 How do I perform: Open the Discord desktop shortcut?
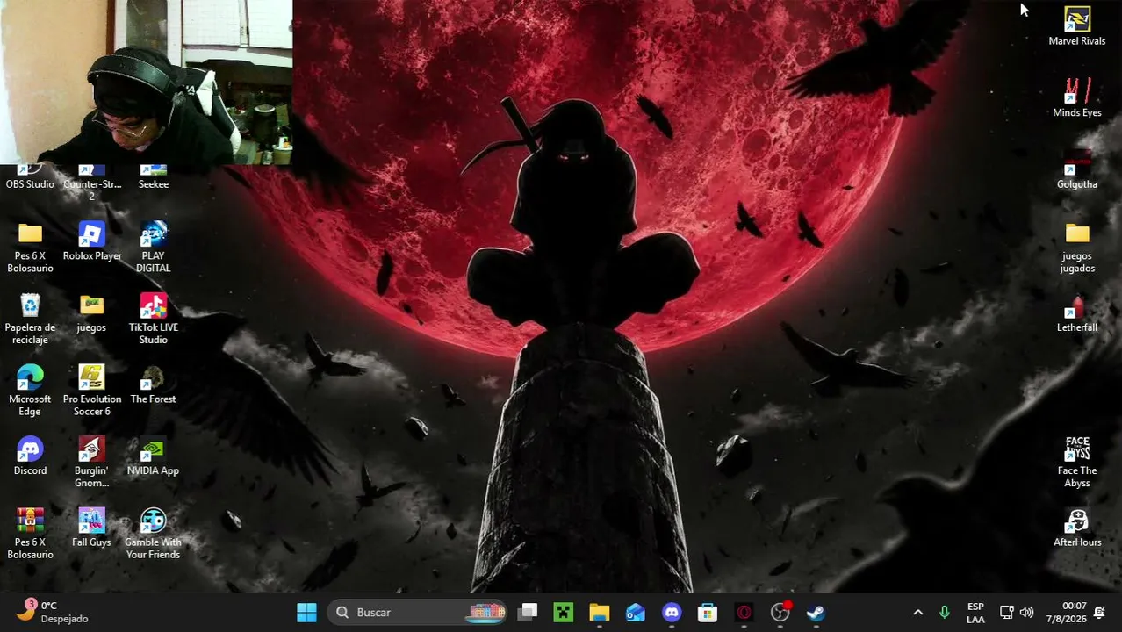[x=30, y=456]
